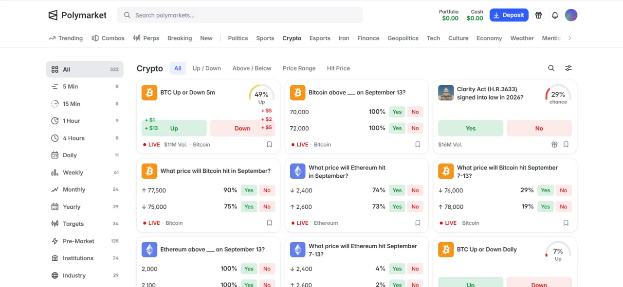Click the Polymarket logo
Screen dimensions: 623x287
click(x=77, y=15)
